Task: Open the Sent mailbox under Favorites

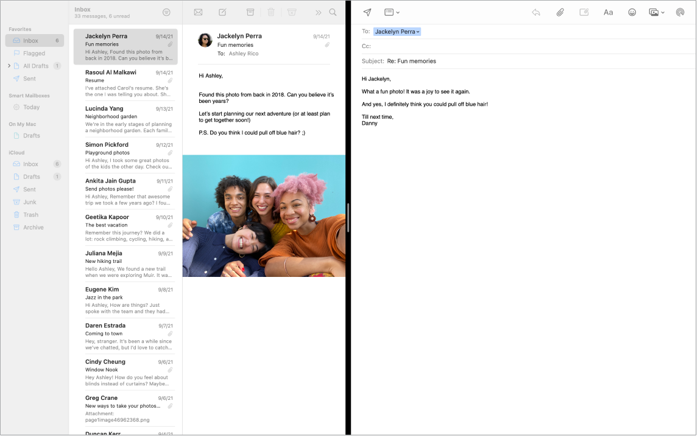Action: (x=27, y=78)
